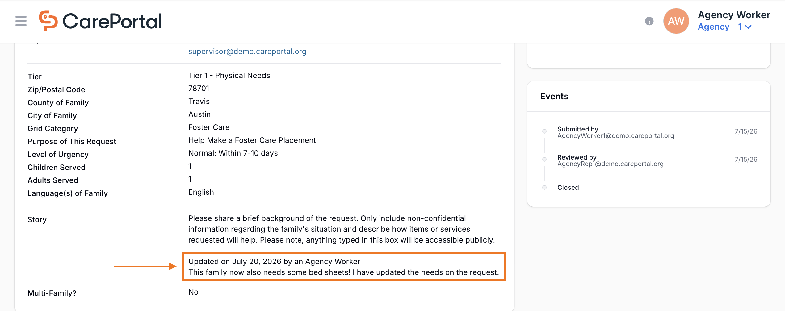Click the Agency - 1 chevron arrow
Viewport: 785px width, 311px height.
pos(748,27)
